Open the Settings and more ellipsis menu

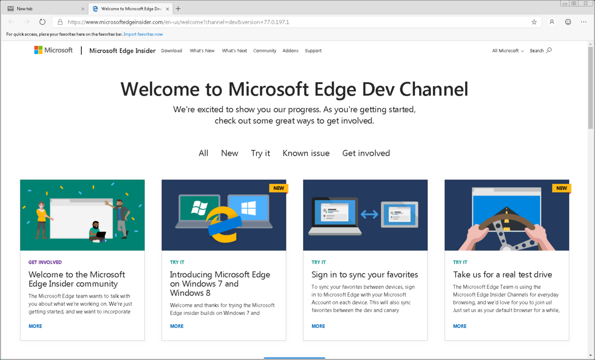[584, 22]
